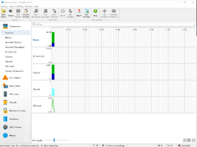Click the fit-to-window scale icon
The width and height of the screenshot is (197, 147).
pos(193,140)
